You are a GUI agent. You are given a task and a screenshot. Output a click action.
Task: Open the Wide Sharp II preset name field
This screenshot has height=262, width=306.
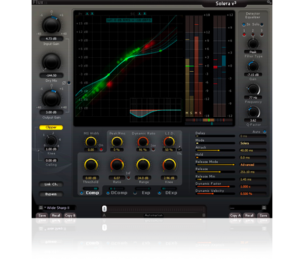click(59, 208)
